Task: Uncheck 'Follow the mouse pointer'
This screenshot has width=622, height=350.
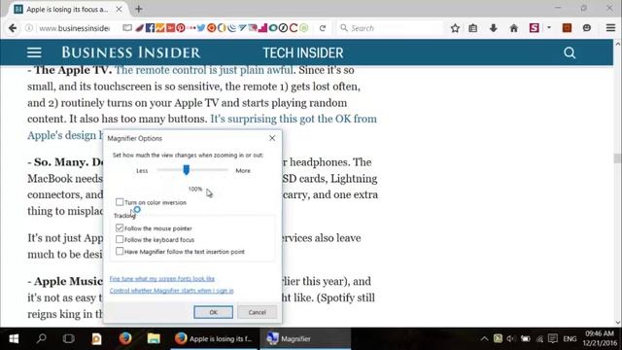Action: tap(120, 228)
